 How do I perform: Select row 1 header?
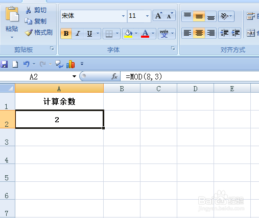coord(8,101)
